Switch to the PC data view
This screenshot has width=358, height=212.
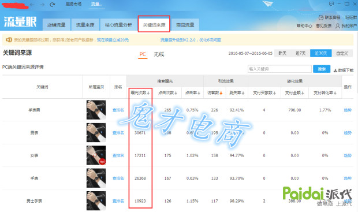[x=143, y=54]
